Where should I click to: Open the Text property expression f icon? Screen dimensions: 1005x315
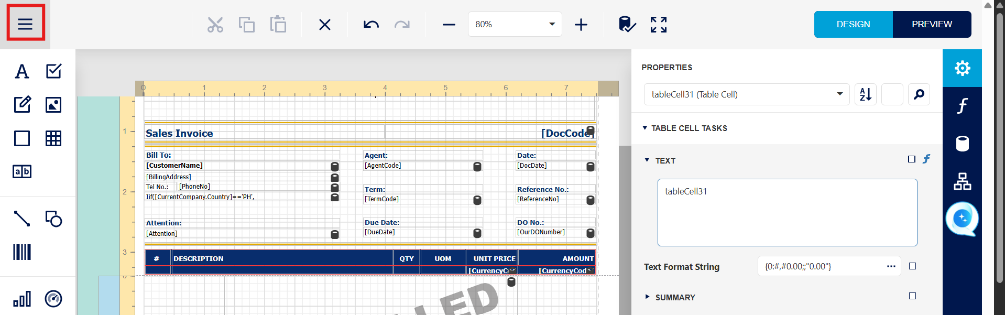tap(926, 159)
